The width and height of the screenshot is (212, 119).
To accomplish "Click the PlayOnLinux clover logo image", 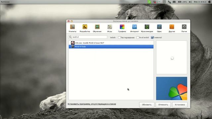I will coord(172,89).
